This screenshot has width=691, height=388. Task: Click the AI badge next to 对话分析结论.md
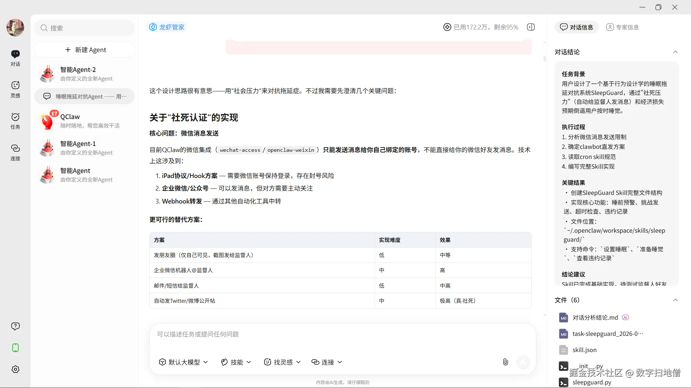pos(625,318)
